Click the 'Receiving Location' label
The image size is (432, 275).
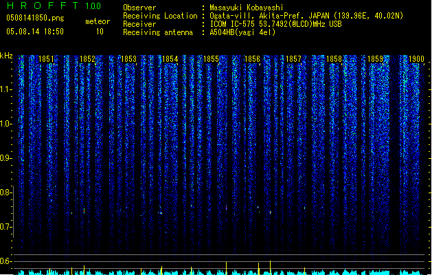pos(160,16)
